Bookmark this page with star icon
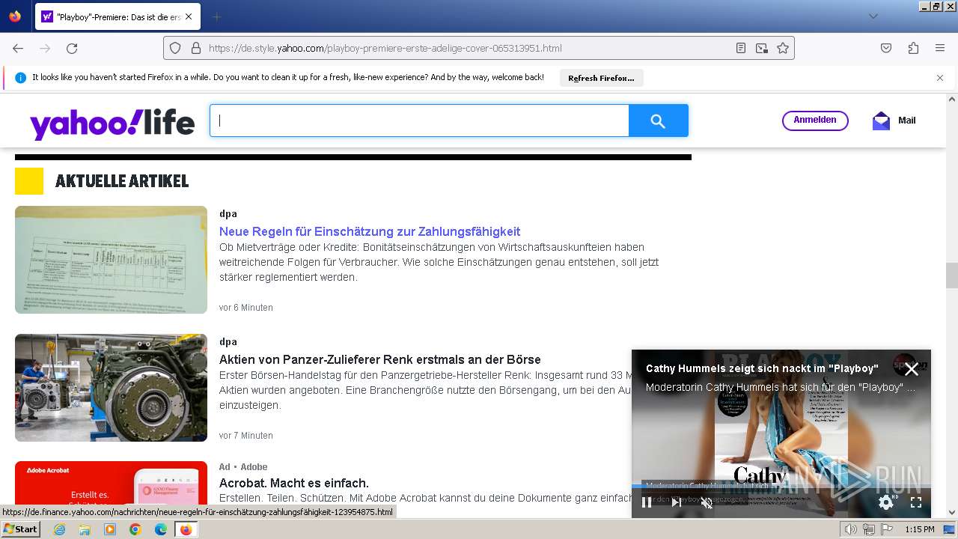This screenshot has height=539, width=958. pos(783,48)
